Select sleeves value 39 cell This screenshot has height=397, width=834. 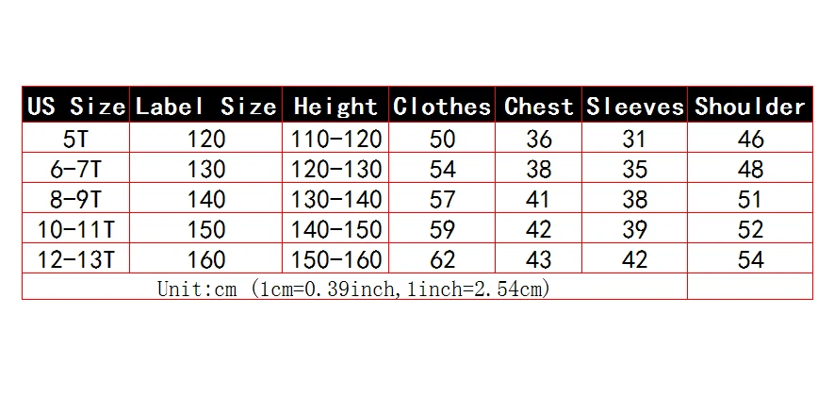pos(634,229)
